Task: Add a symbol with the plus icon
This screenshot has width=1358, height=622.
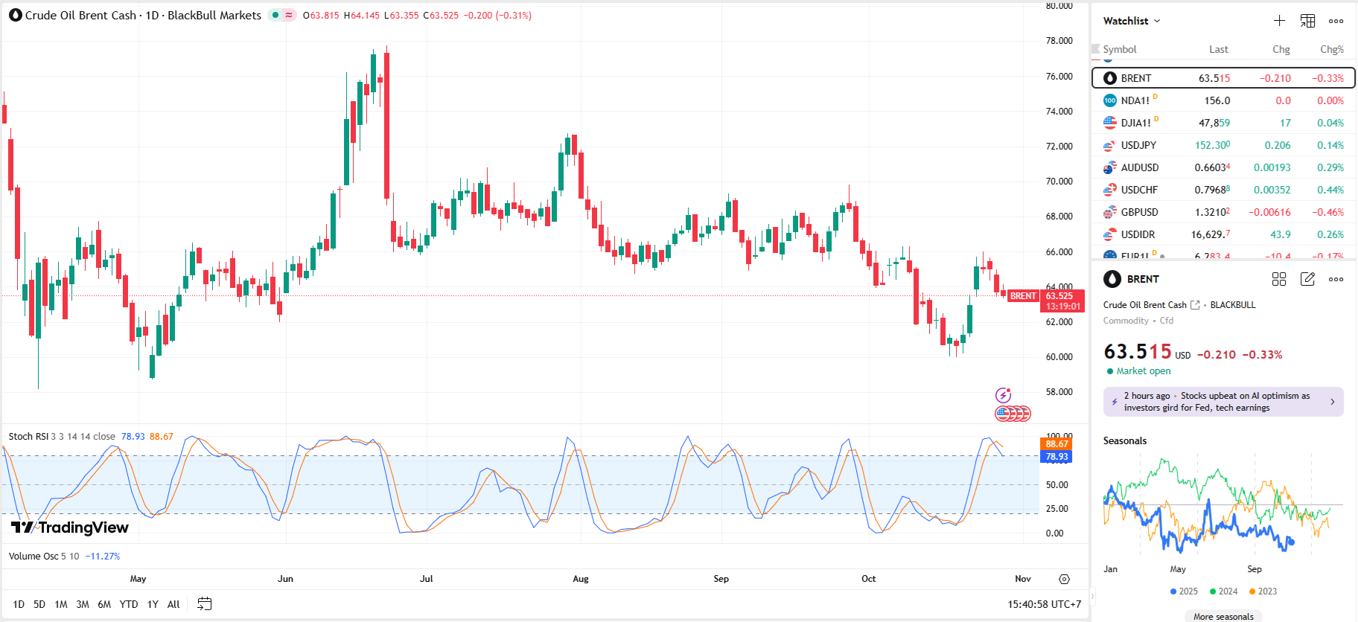Action: click(1279, 21)
